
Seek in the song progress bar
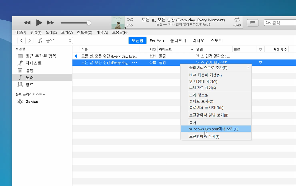tap(183, 28)
